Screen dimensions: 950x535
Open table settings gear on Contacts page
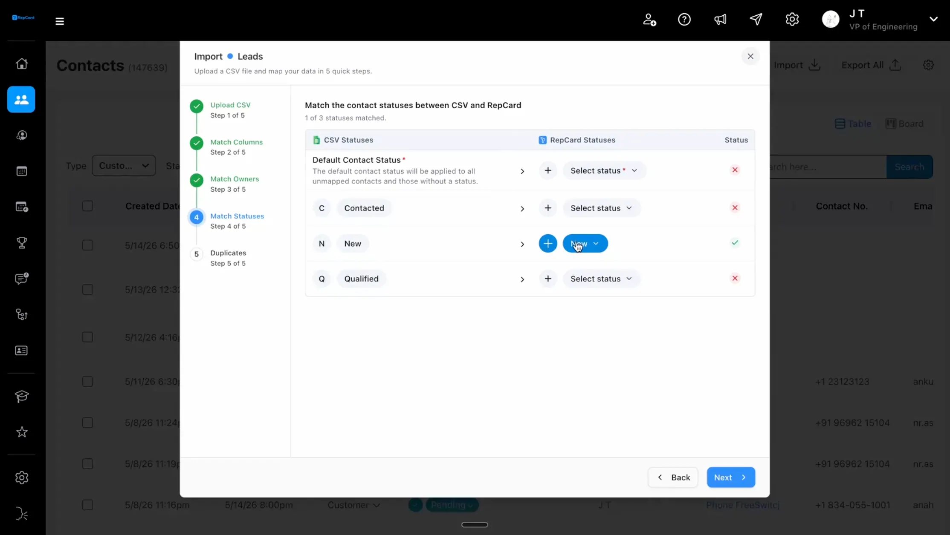(x=928, y=65)
